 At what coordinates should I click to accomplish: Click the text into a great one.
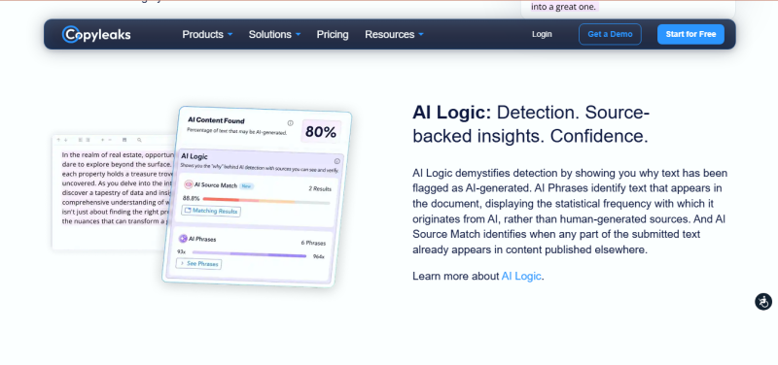point(564,7)
